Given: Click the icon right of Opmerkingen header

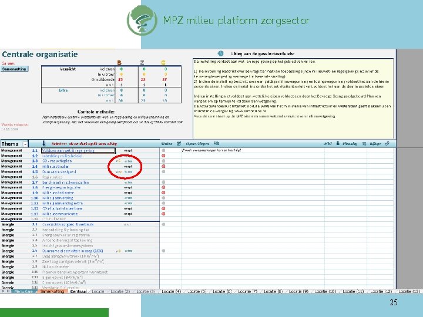Looking at the screenshot, I should click(216, 143).
